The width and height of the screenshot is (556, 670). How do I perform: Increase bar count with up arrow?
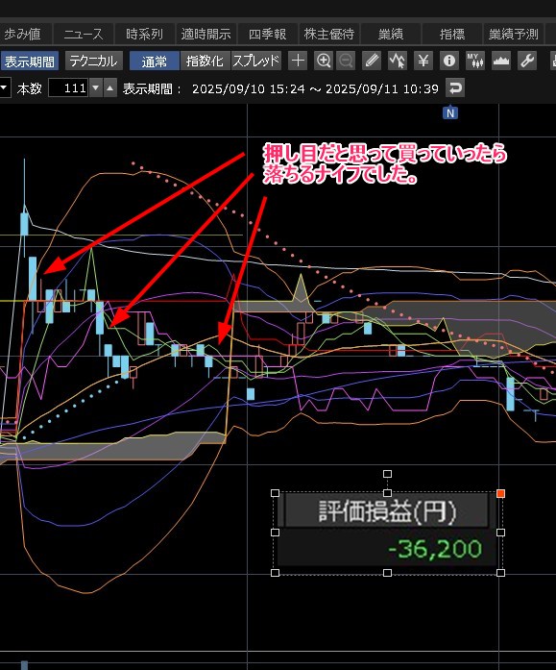pyautogui.click(x=110, y=88)
